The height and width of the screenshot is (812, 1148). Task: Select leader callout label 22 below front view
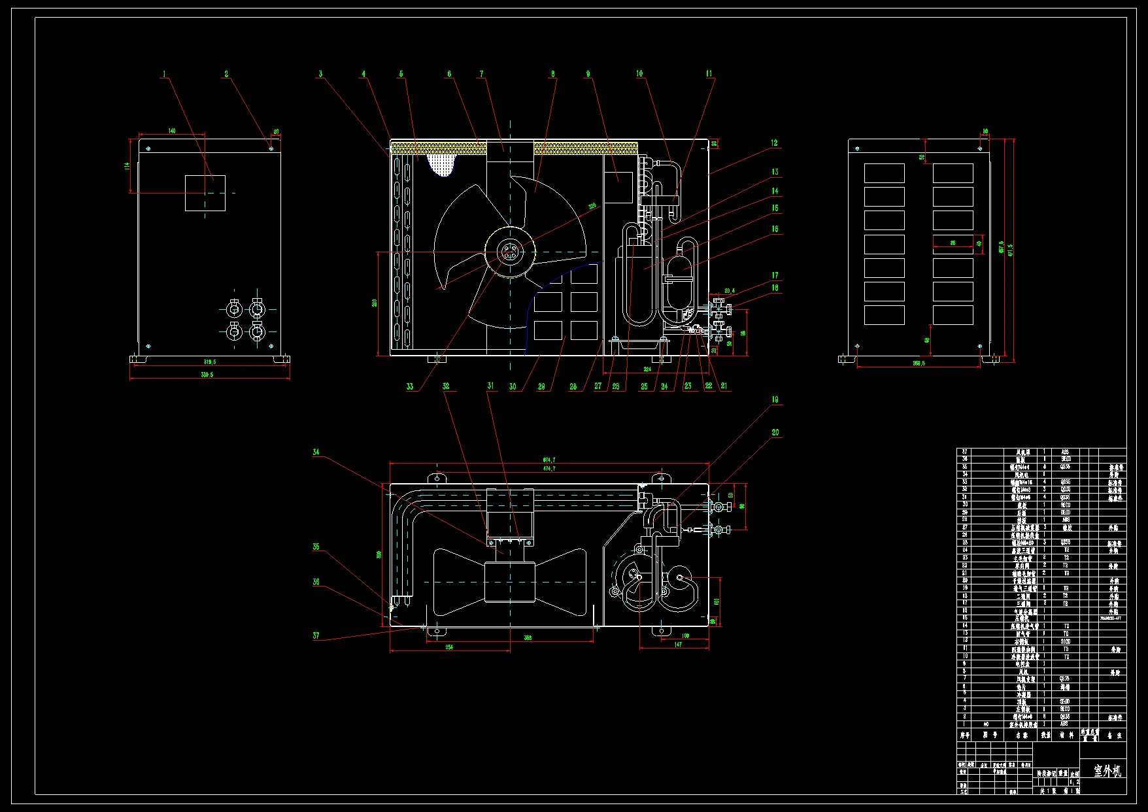(709, 386)
